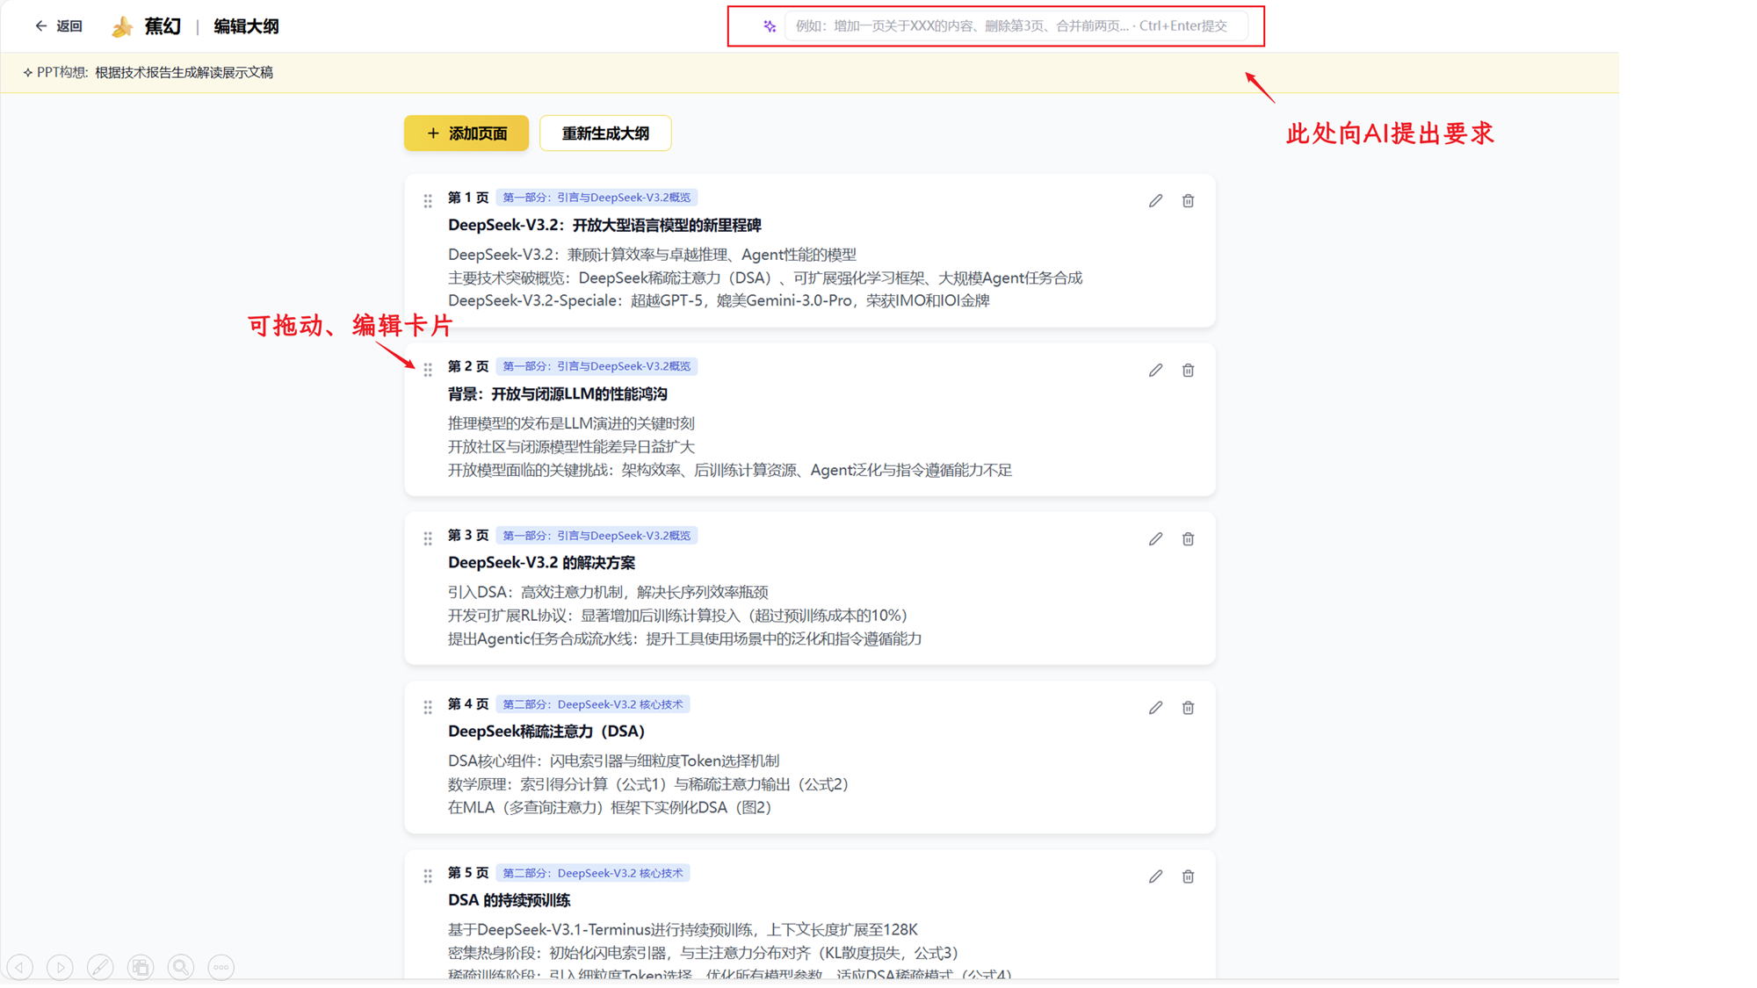Open the pencil editor for page 3
Viewport: 1757px width, 988px height.
tap(1154, 538)
